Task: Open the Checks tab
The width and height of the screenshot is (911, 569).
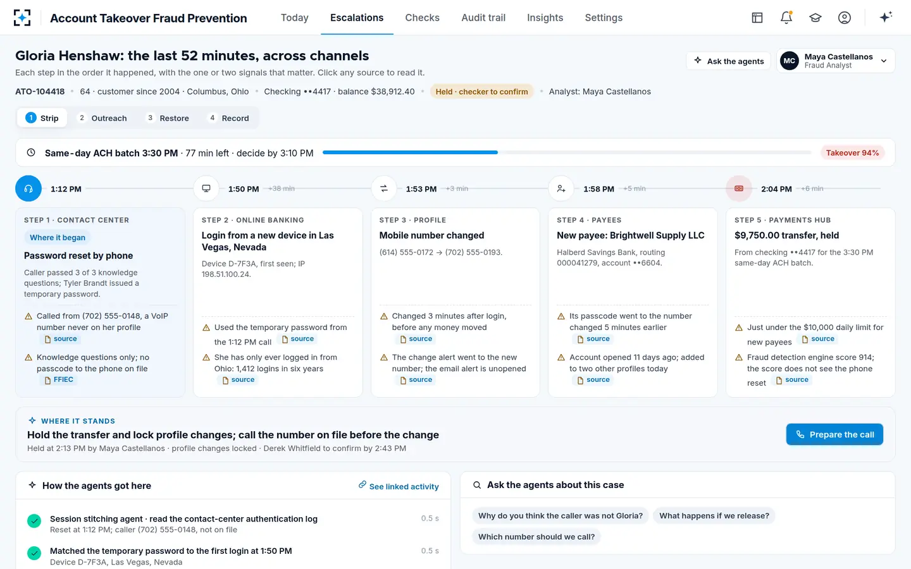Action: (423, 18)
